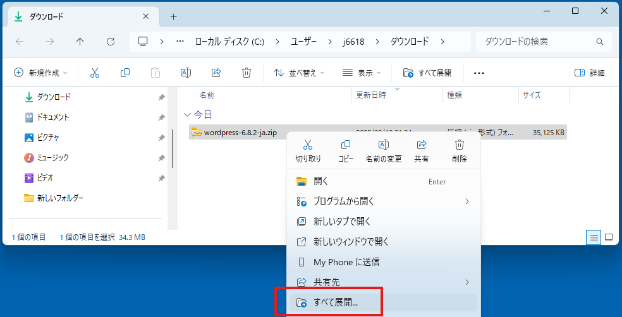Viewport: 622px width, 317px height.
Task: Choose すべて展開... in context menu
Action: click(384, 303)
